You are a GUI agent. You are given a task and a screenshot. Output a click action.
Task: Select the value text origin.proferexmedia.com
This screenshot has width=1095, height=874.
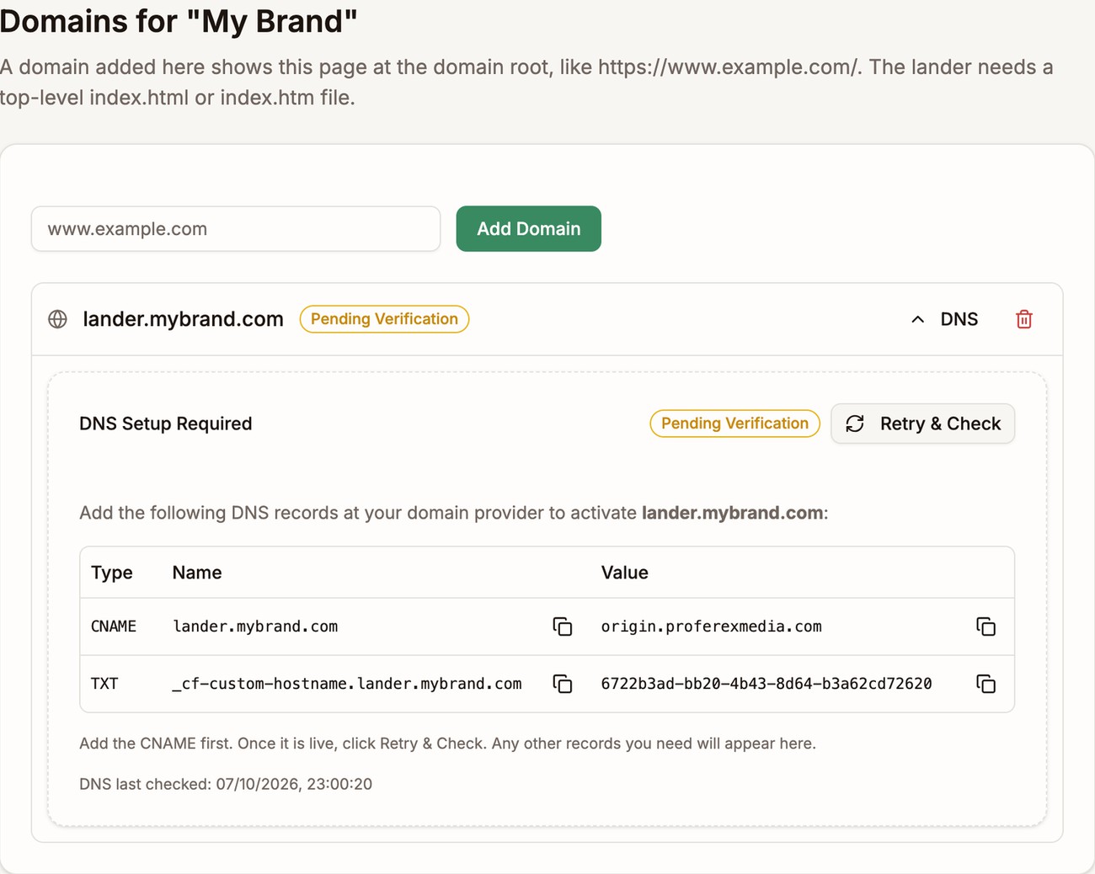(712, 626)
